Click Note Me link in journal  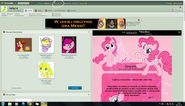pyautogui.click(x=148, y=80)
